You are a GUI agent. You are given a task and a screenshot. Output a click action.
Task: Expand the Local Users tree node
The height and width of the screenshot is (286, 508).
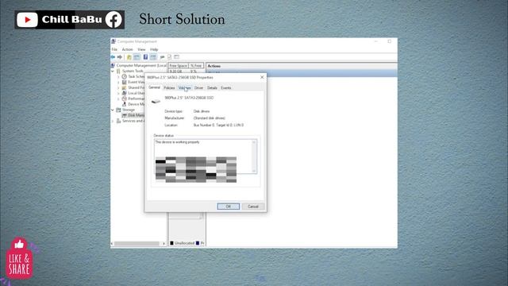pyautogui.click(x=118, y=93)
